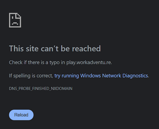The width and height of the screenshot is (159, 129).
Task: Click the word 'reached' in the heading
Action: pyautogui.click(x=86, y=49)
